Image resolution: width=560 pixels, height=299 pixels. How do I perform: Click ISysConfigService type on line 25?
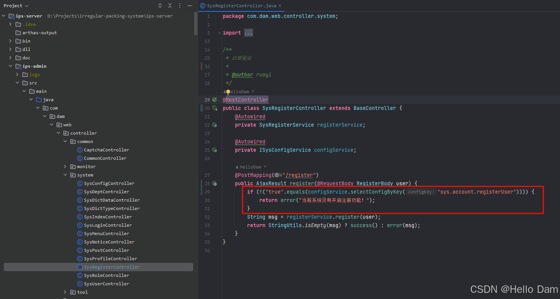coord(285,150)
